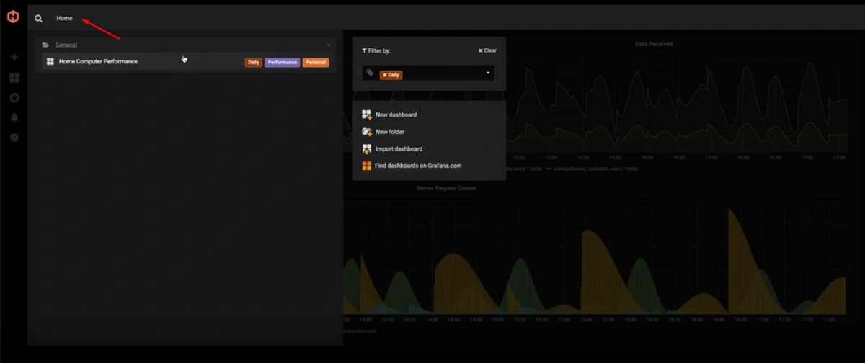The width and height of the screenshot is (865, 363).
Task: Collapse the General folder chevron
Action: click(x=329, y=45)
